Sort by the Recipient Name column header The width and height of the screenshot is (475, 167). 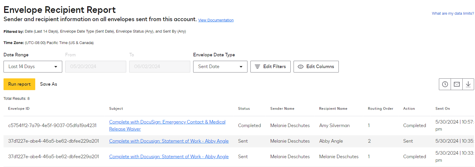333,109
